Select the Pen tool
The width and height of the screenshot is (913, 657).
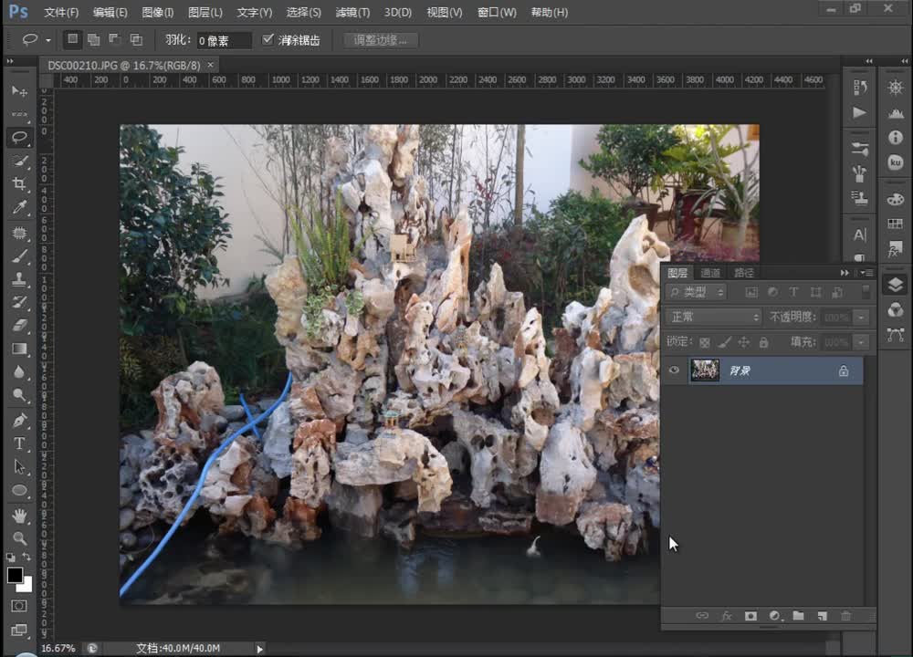19,421
